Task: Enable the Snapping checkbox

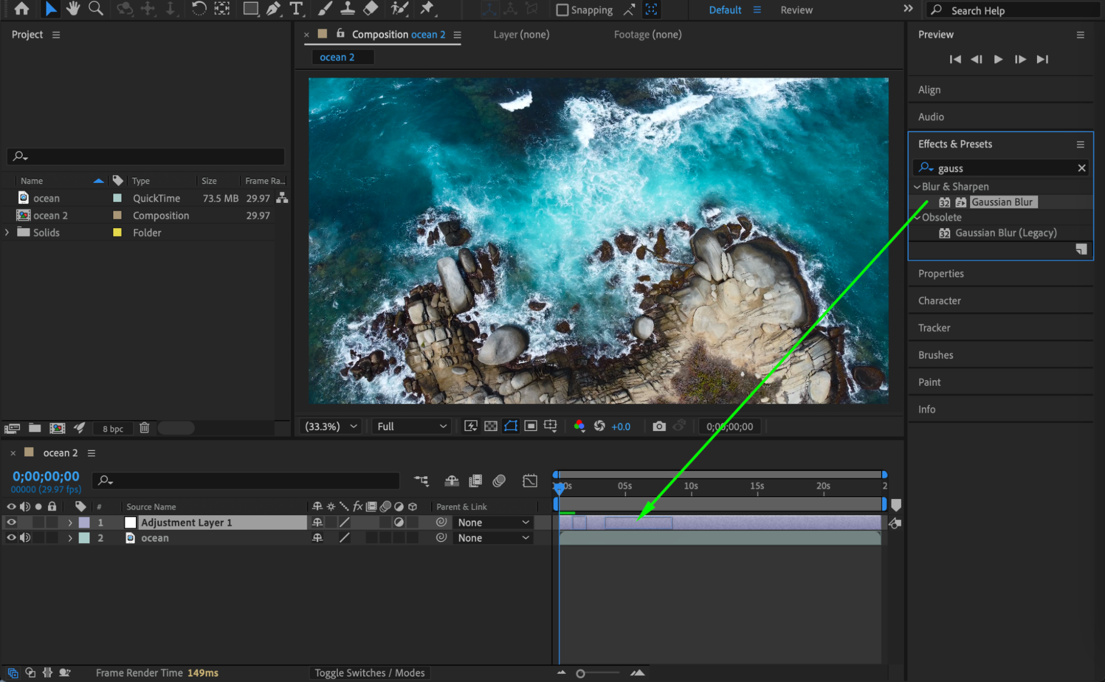Action: pyautogui.click(x=562, y=10)
